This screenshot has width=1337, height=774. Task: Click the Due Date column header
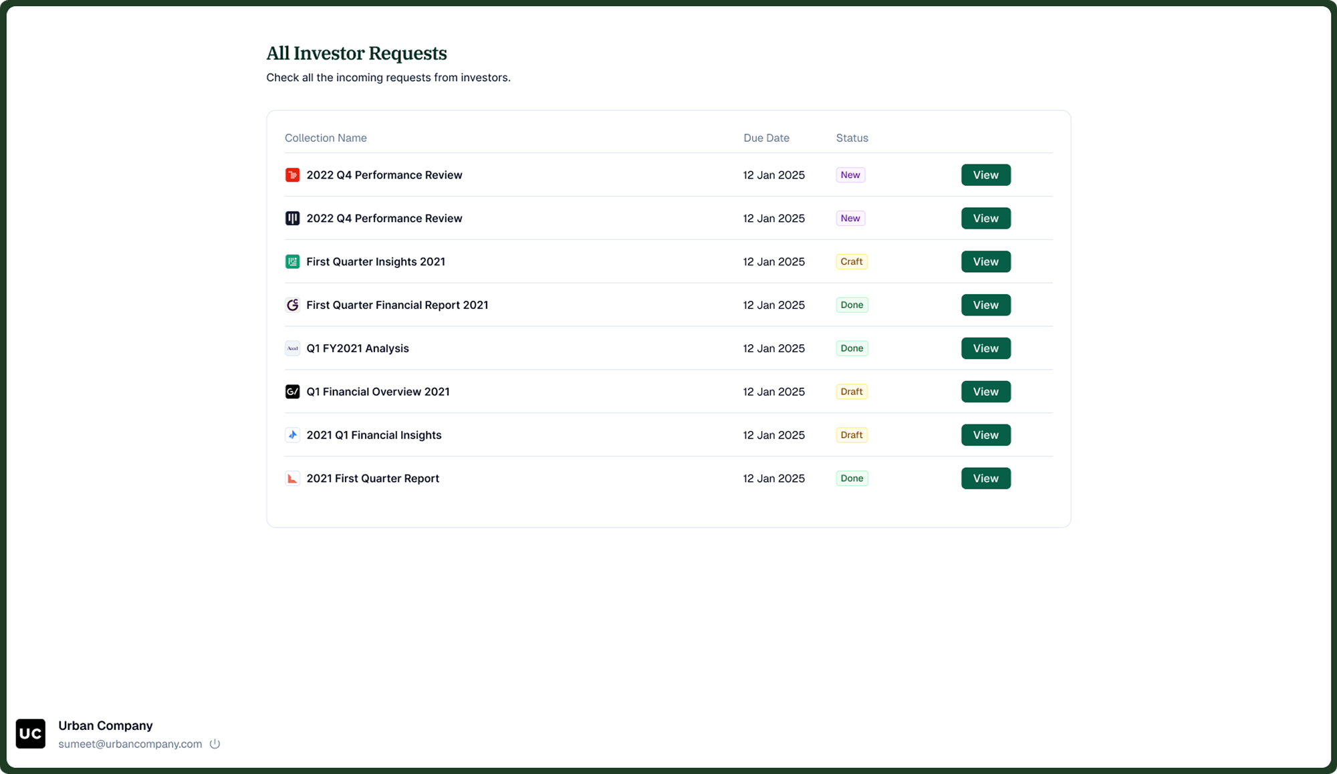pos(766,138)
